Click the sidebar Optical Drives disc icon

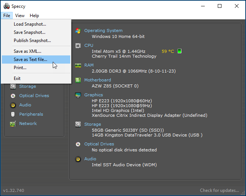coord(13,96)
